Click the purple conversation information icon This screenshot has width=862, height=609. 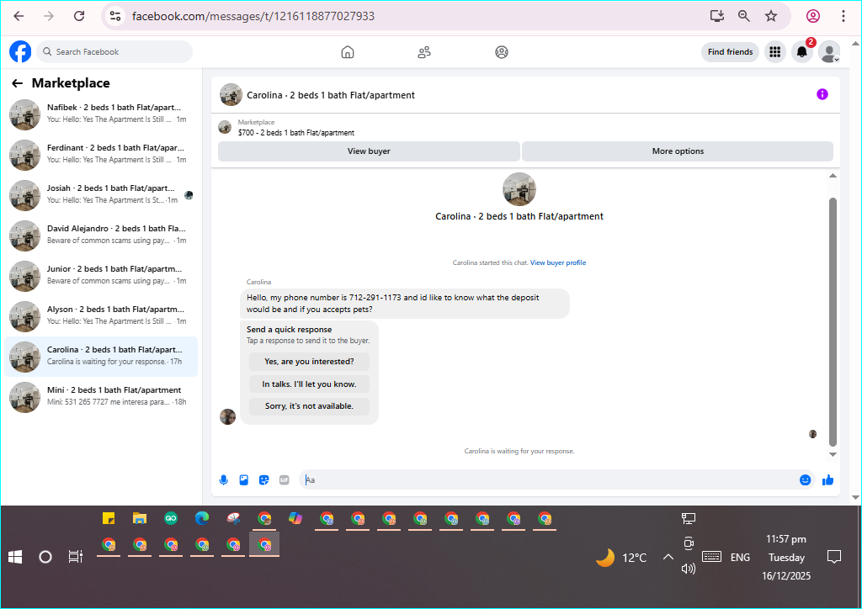[x=822, y=94]
